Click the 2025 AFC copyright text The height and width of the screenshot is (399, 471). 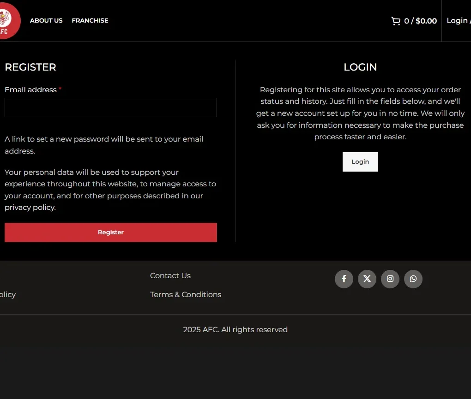[235, 330]
